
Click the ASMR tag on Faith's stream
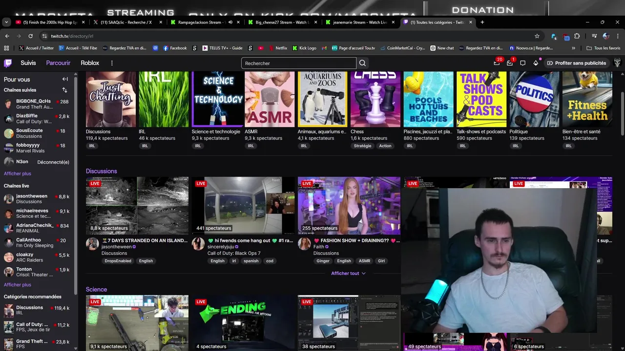(365, 261)
